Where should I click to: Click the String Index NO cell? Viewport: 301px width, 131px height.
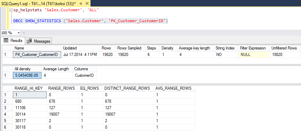[226, 55]
